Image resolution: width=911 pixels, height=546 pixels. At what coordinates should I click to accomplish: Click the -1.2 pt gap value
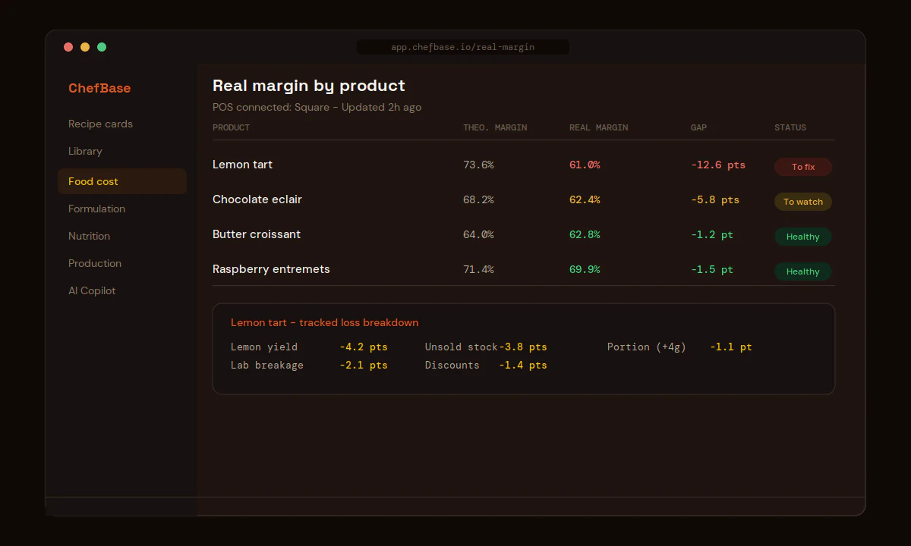point(712,234)
